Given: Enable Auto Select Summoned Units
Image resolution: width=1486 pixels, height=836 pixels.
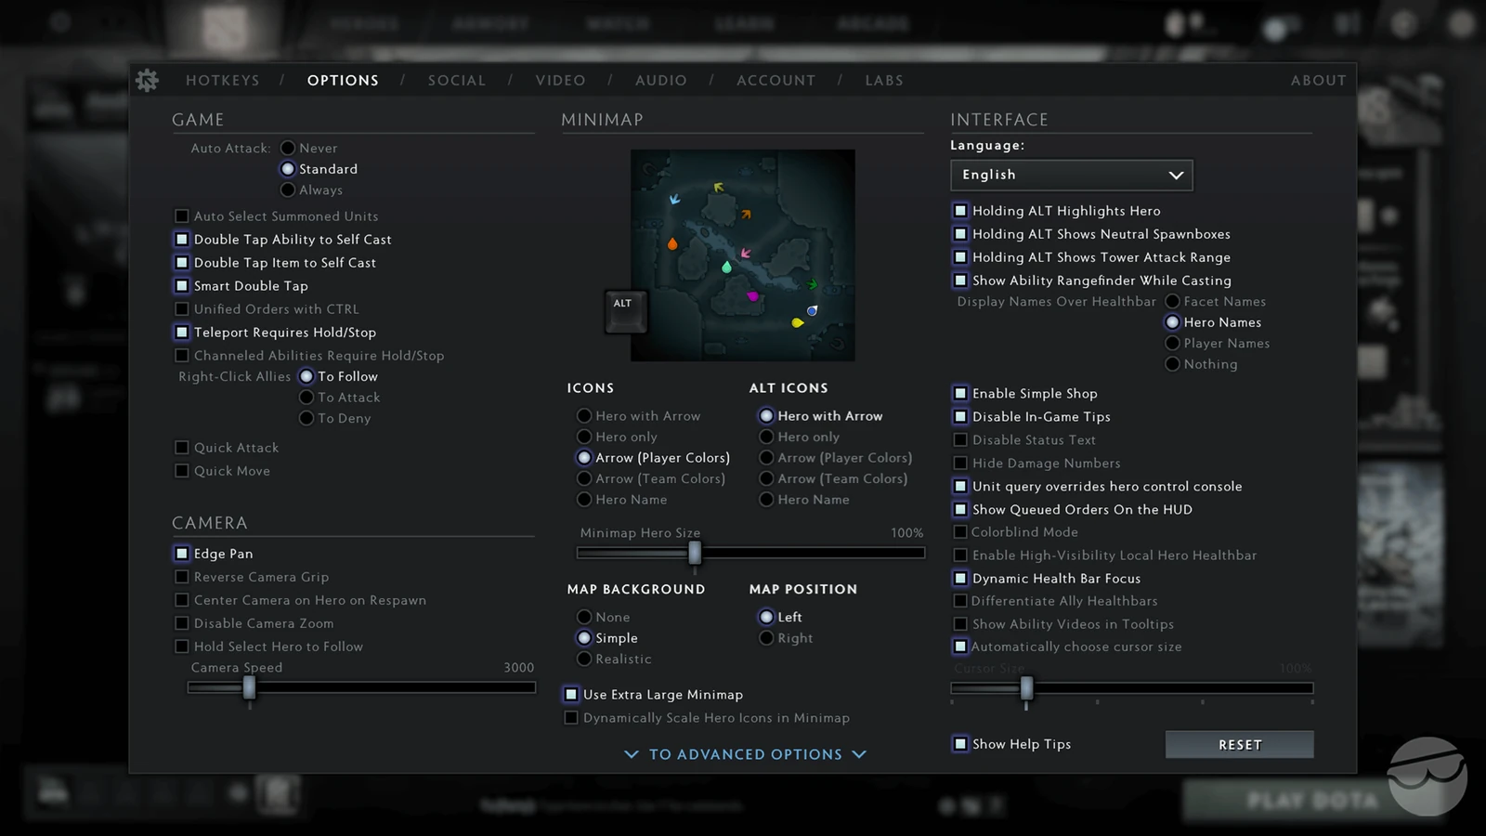Looking at the screenshot, I should coord(182,216).
